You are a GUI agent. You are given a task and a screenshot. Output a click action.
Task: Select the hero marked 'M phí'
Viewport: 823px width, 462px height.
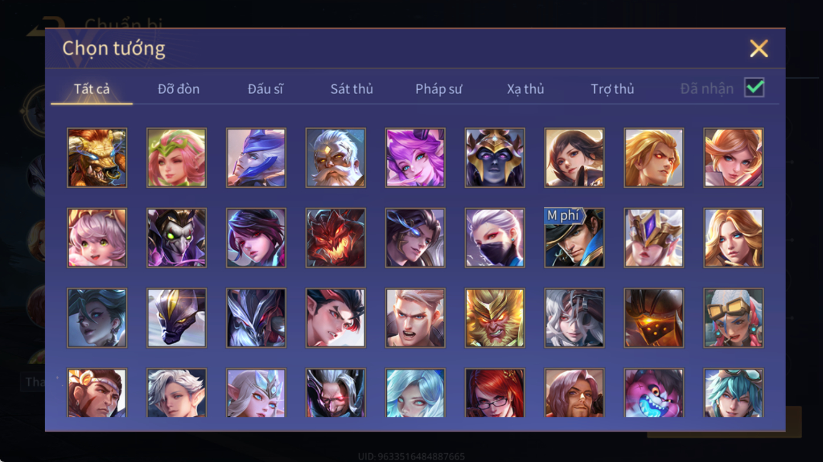[574, 238]
